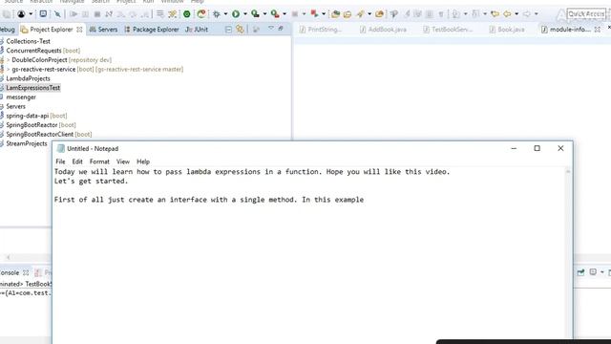Click the green circular check icon
This screenshot has height=344, width=611.
(187, 14)
